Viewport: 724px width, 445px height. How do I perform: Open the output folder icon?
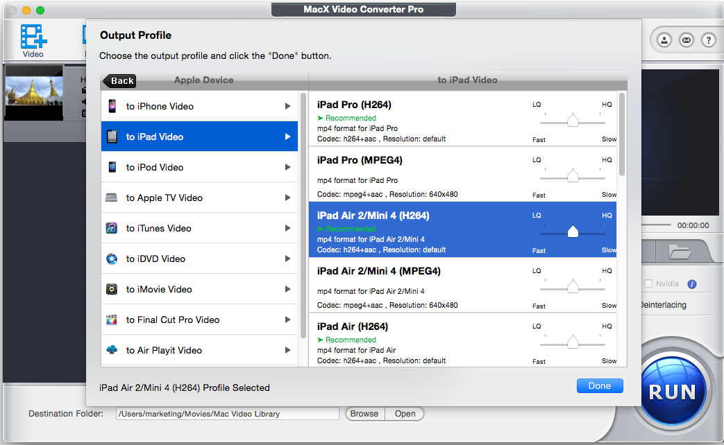click(680, 252)
